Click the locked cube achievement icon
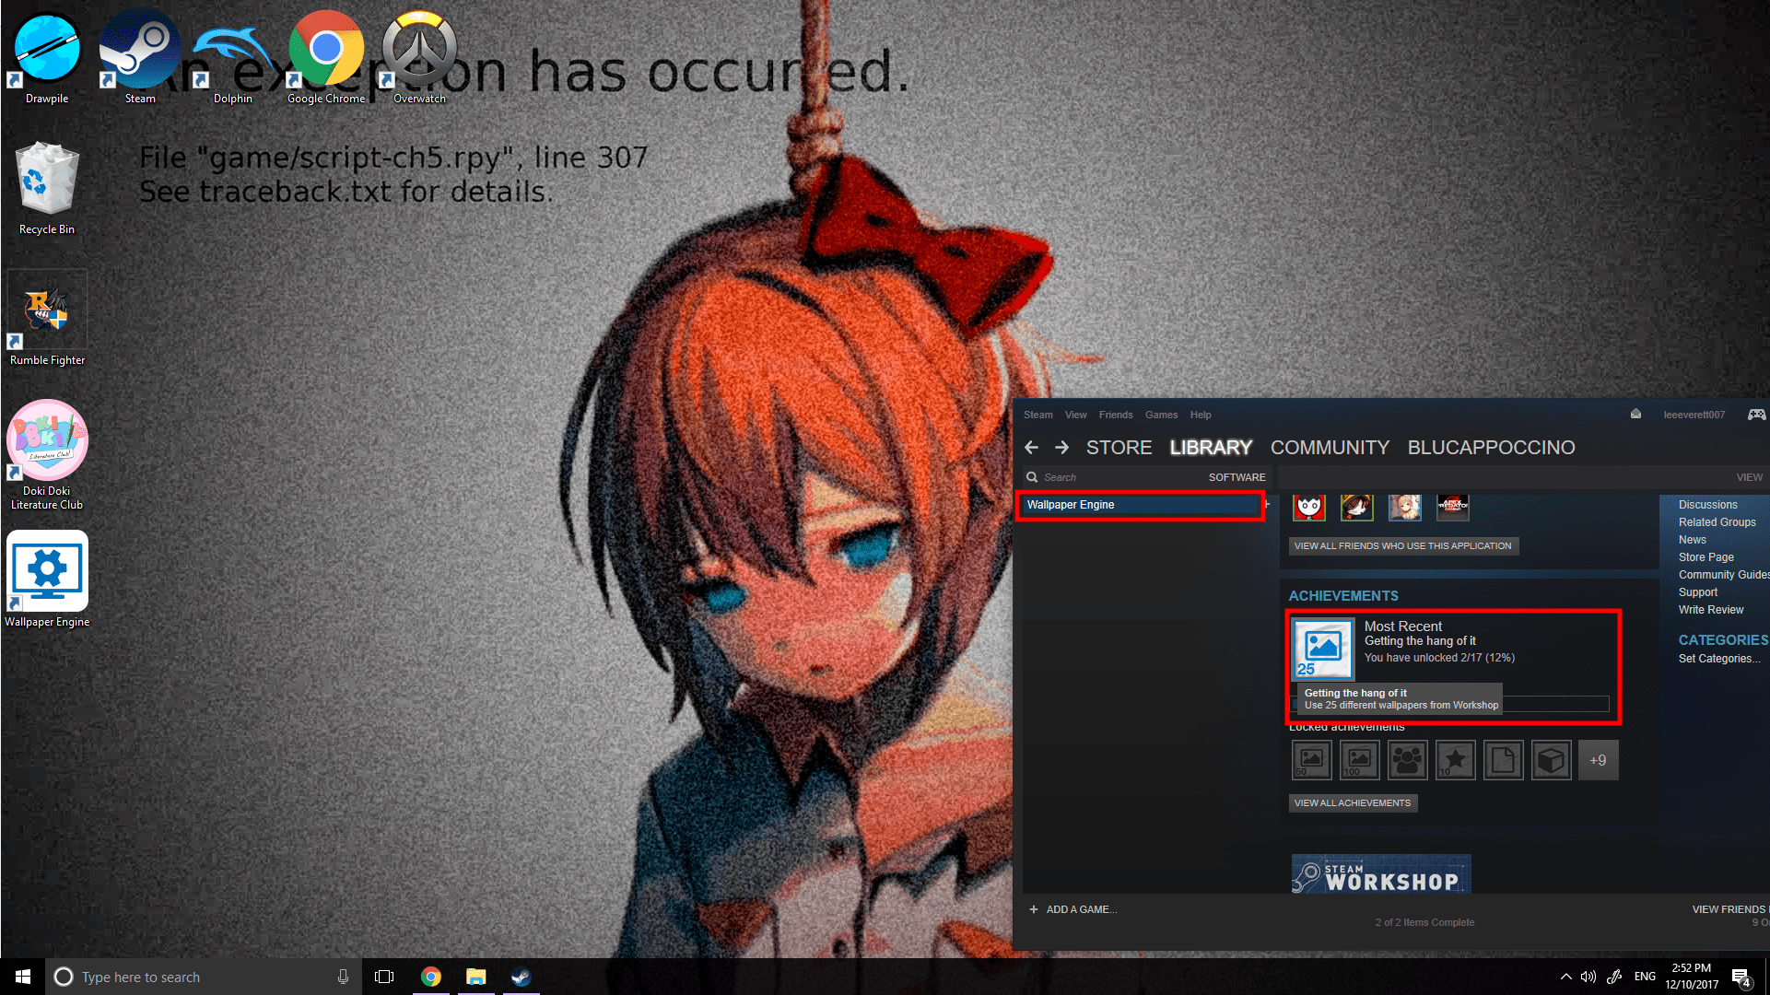Image resolution: width=1770 pixels, height=995 pixels. click(x=1551, y=760)
